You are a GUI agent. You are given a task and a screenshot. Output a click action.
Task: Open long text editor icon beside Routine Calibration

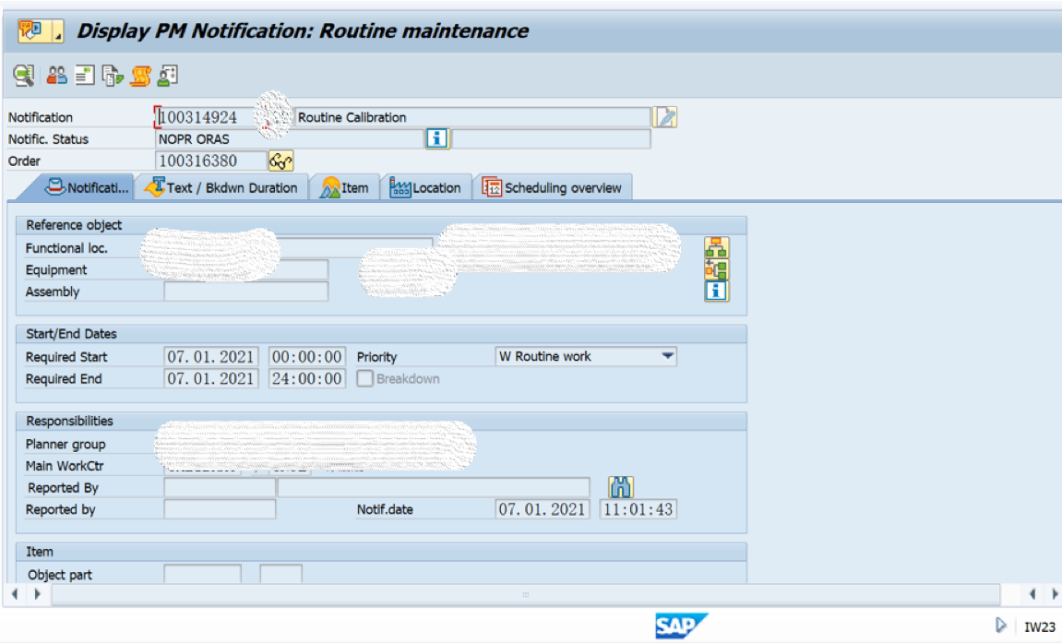pos(665,117)
